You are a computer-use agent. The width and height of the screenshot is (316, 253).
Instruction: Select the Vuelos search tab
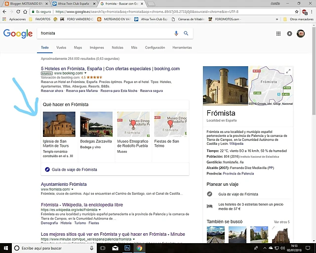point(61,47)
